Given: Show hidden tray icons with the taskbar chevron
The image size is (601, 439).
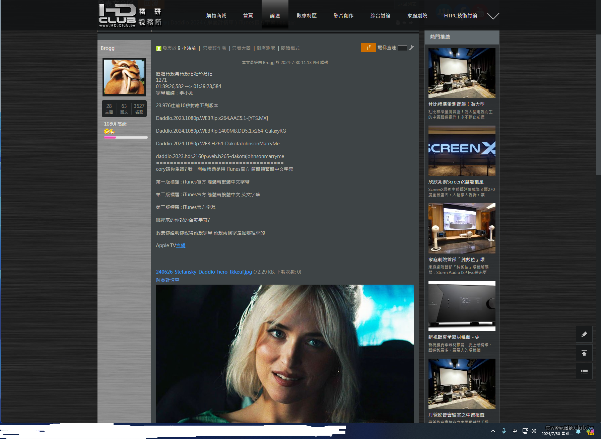Looking at the screenshot, I should tap(493, 431).
